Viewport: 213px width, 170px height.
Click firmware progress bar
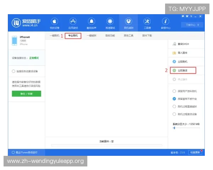click(106, 145)
